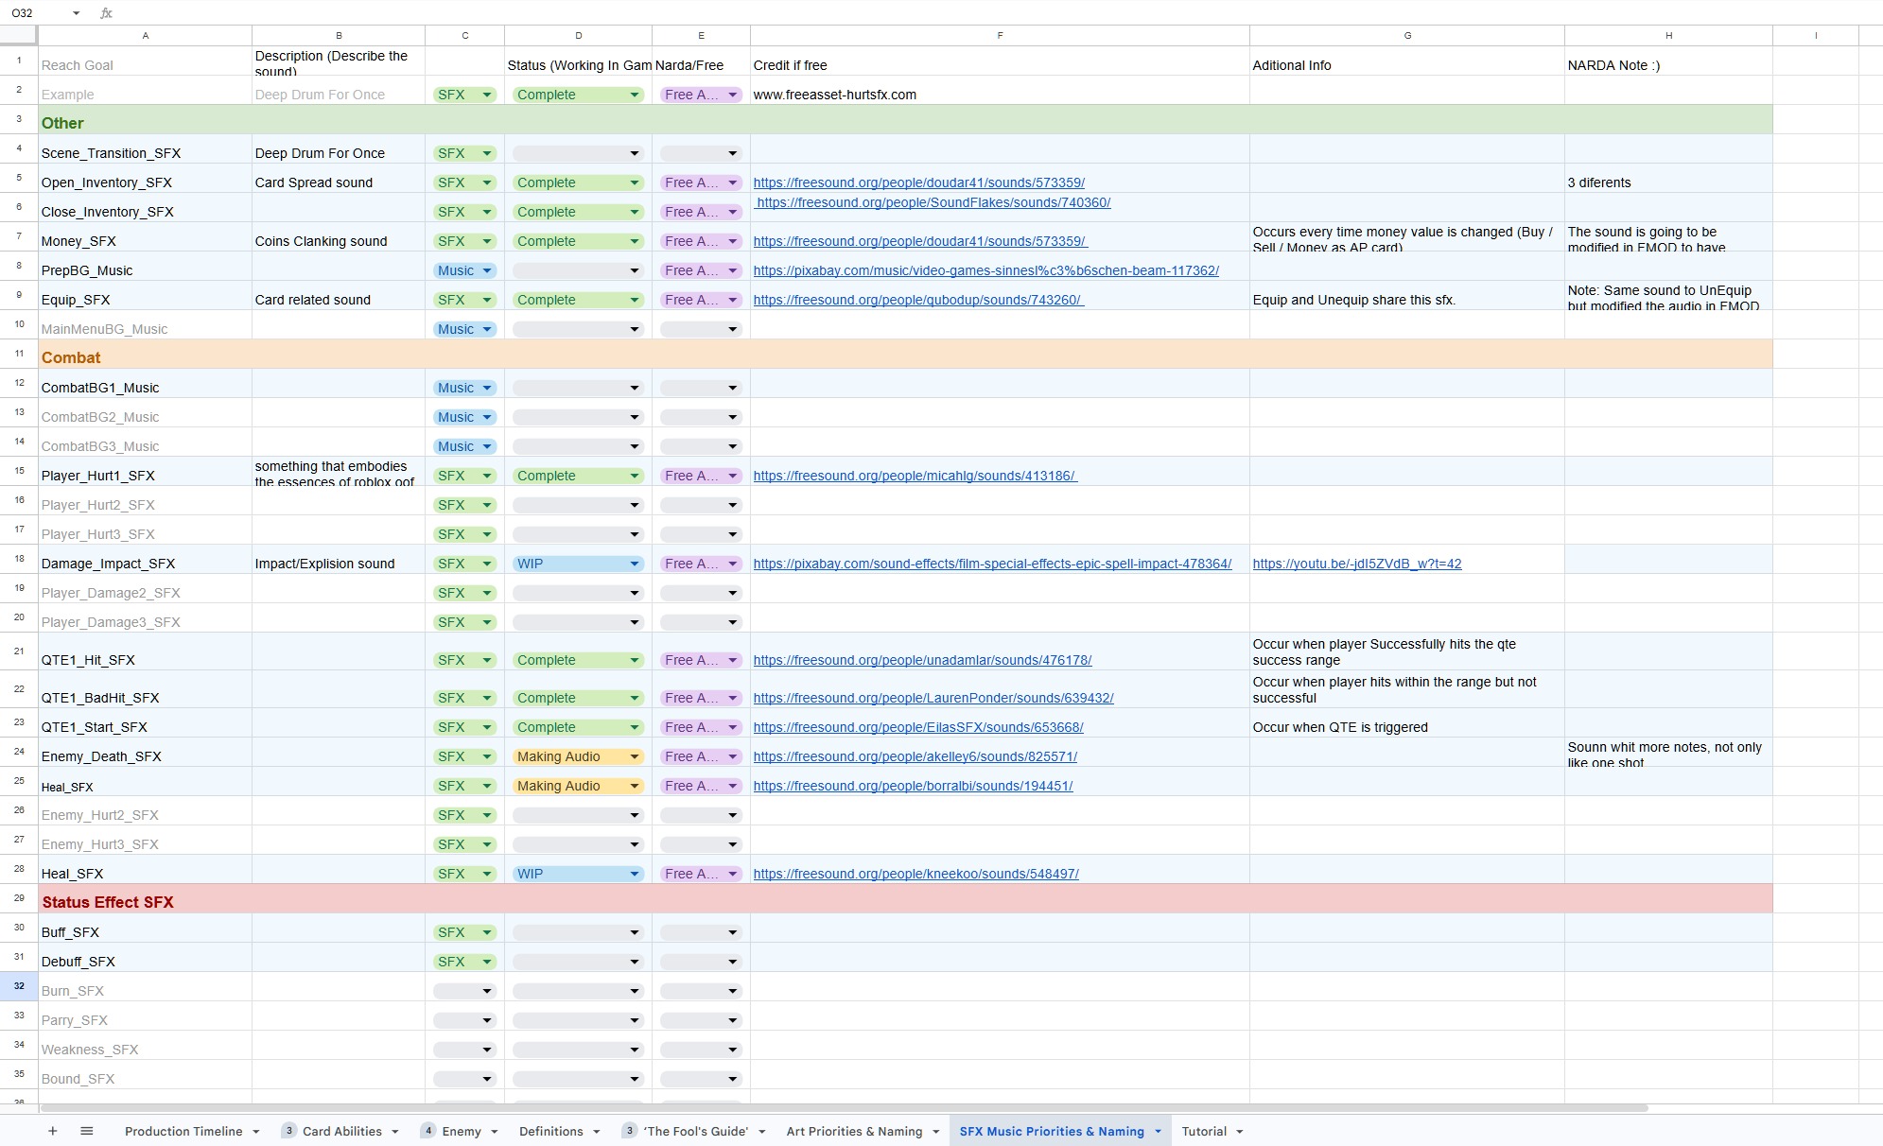This screenshot has width=1883, height=1146.
Task: Open the all sheets list icon
Action: [x=87, y=1131]
